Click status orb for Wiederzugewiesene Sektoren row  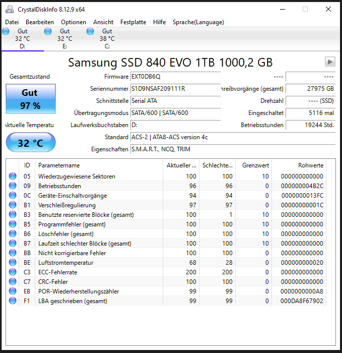point(13,176)
